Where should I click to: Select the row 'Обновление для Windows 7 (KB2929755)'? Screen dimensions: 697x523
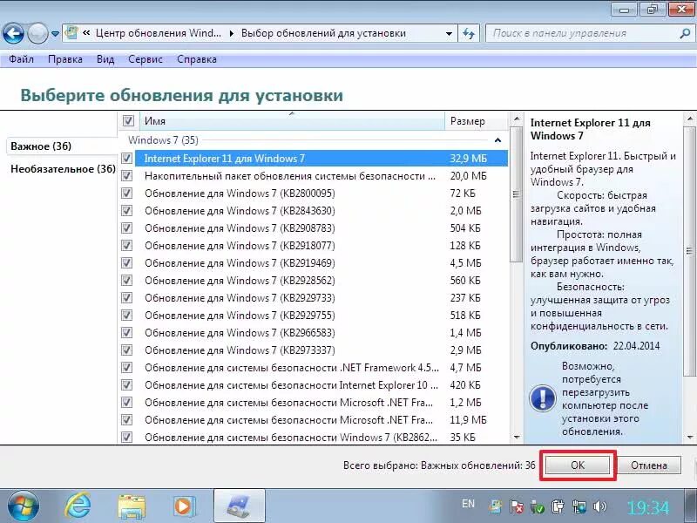click(x=321, y=316)
